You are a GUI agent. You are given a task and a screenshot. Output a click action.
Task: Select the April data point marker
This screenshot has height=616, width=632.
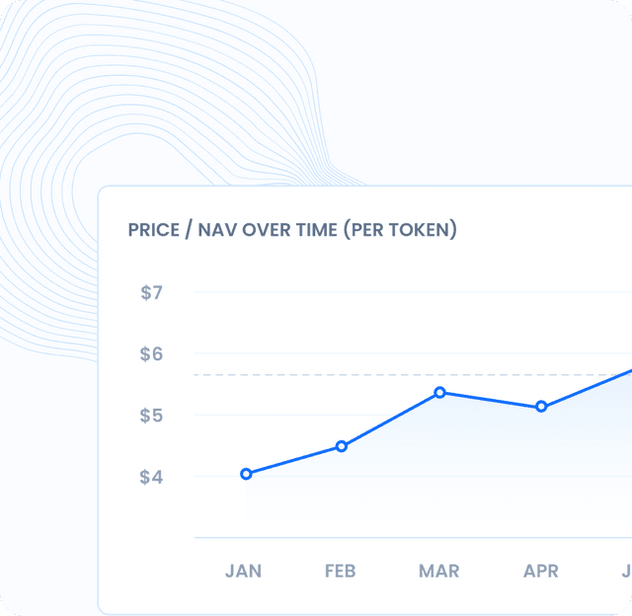tap(541, 407)
